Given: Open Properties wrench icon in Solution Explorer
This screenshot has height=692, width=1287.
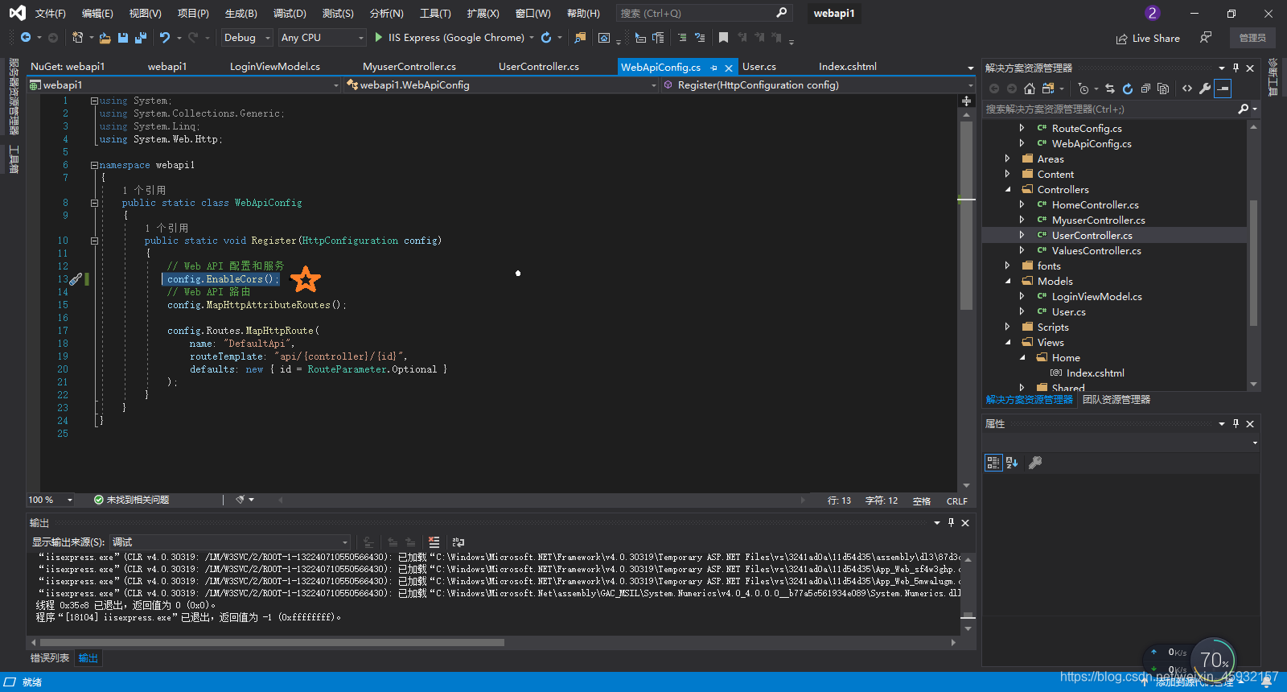Looking at the screenshot, I should click(x=1205, y=89).
